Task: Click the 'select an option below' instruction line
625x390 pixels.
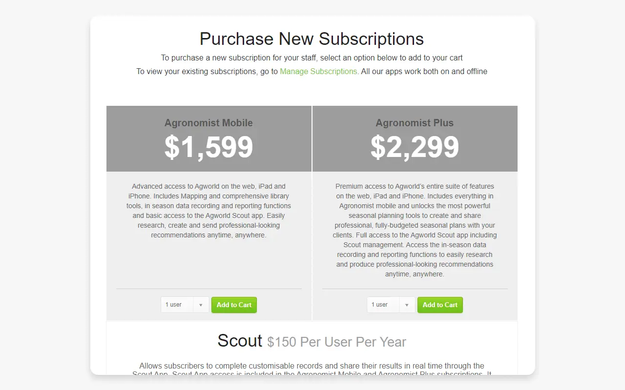Action: [x=312, y=58]
